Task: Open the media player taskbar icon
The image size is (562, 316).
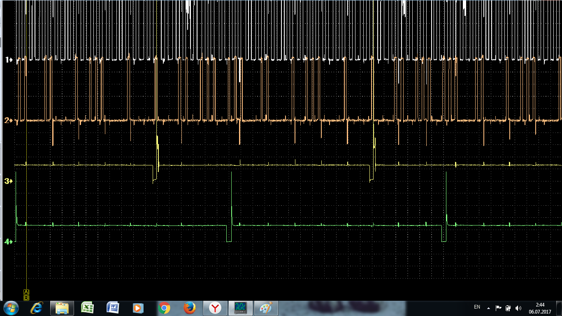Action: [138, 308]
